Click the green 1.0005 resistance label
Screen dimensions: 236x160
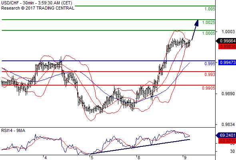tap(208, 33)
